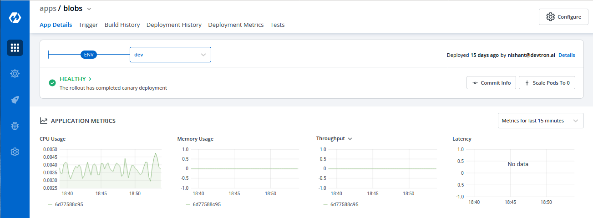Click the Commit Info button
The height and width of the screenshot is (218, 593).
[x=491, y=83]
